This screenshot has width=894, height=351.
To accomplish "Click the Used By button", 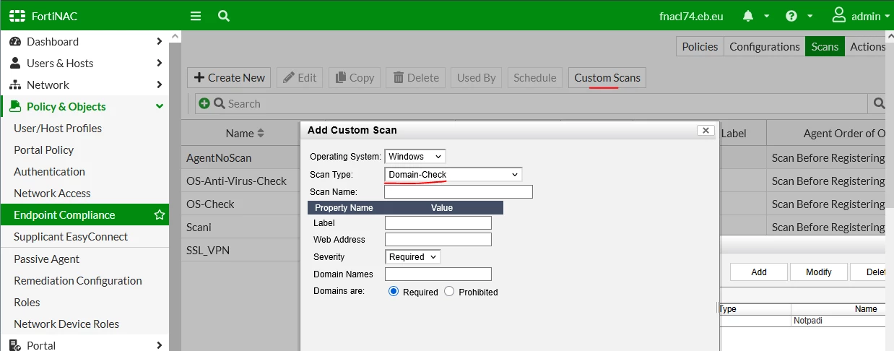I will click(x=477, y=77).
